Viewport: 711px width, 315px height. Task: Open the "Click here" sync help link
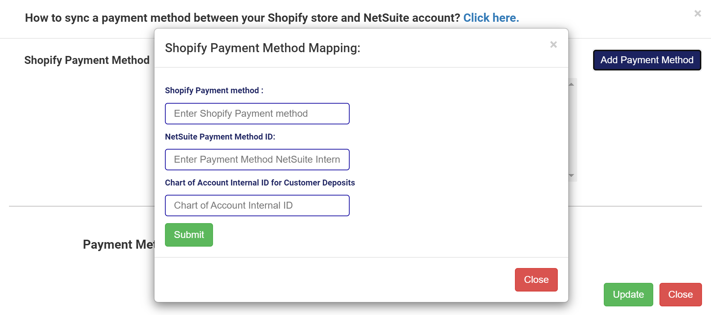click(491, 18)
